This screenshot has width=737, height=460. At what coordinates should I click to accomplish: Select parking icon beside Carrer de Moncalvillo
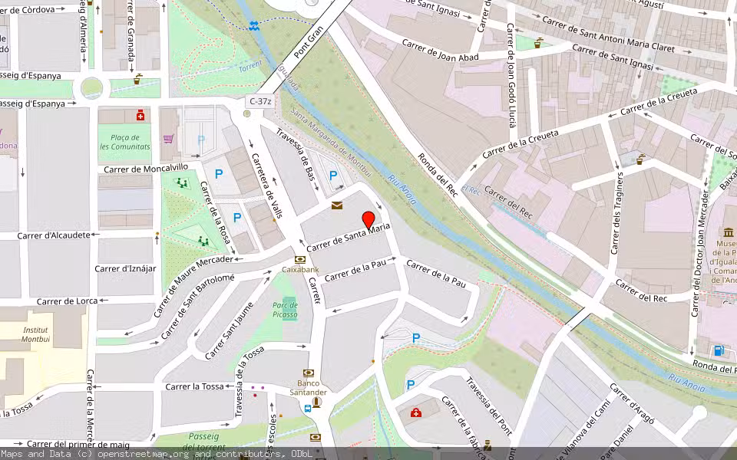[219, 174]
